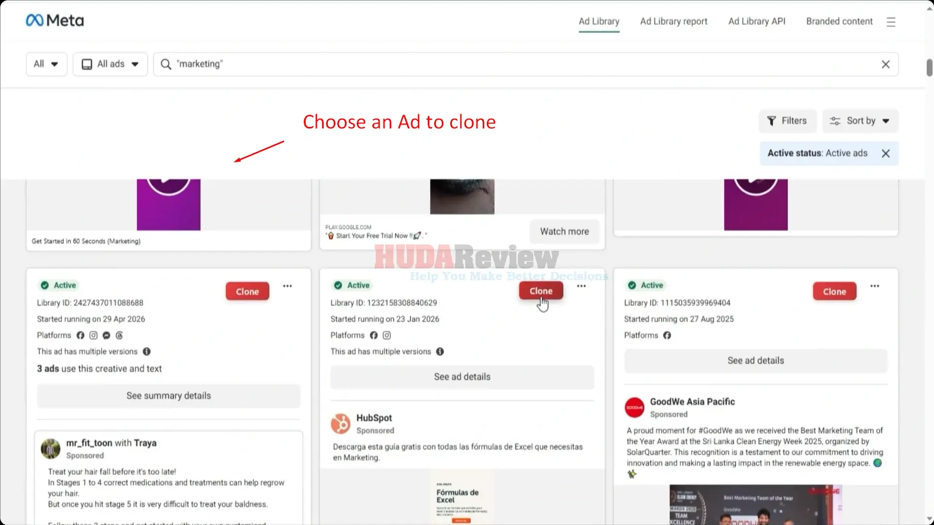Open the hamburger menu beside Branded content
This screenshot has height=525, width=934.
tap(891, 22)
